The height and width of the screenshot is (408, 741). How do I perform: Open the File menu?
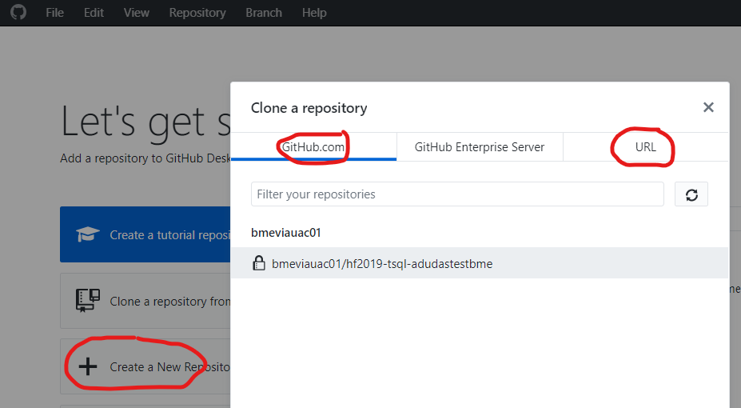(x=55, y=13)
